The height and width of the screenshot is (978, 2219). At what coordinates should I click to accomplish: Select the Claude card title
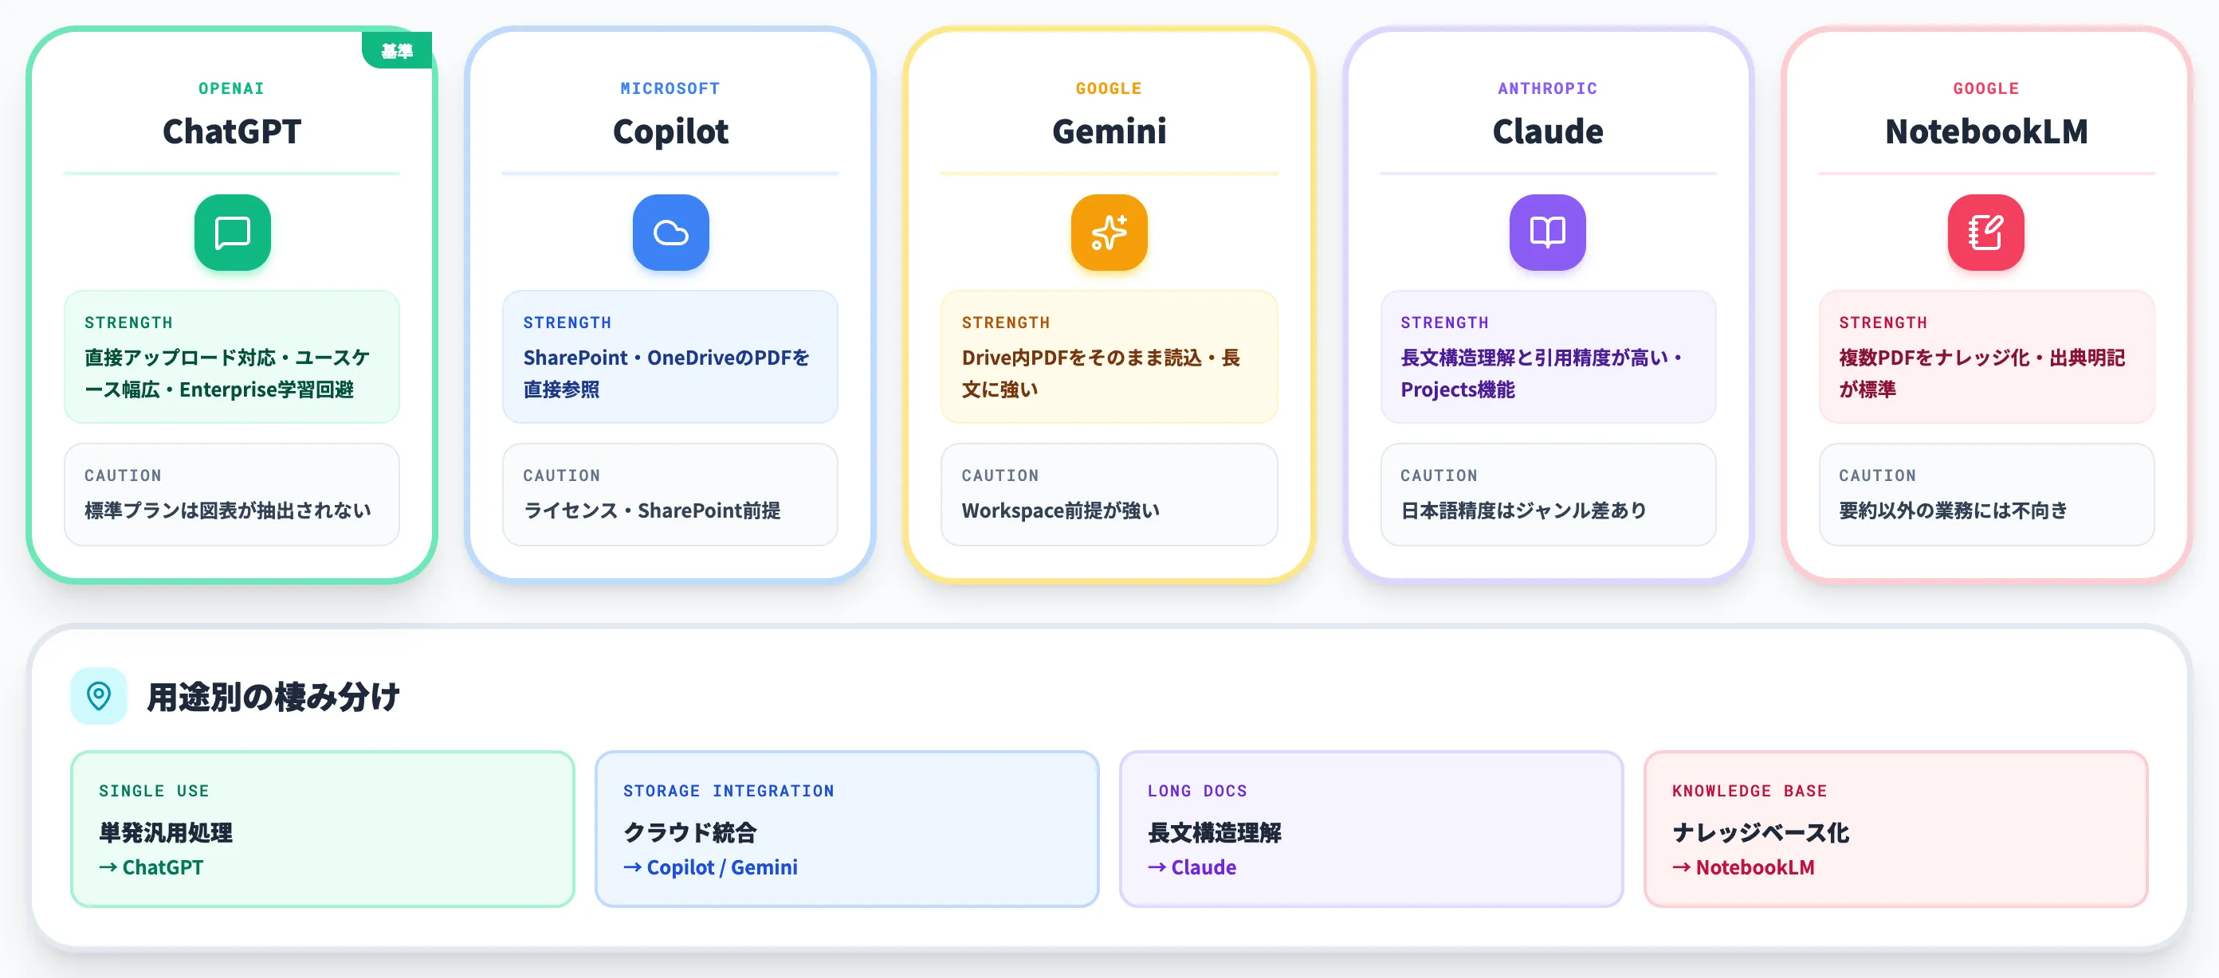pyautogui.click(x=1547, y=131)
